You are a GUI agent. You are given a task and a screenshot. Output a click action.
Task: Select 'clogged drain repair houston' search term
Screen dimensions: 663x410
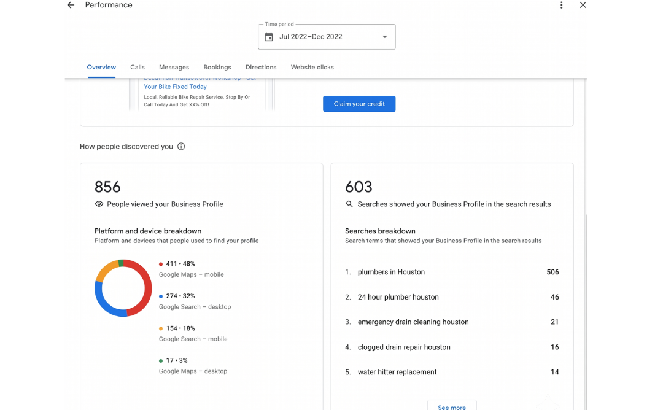pos(404,347)
